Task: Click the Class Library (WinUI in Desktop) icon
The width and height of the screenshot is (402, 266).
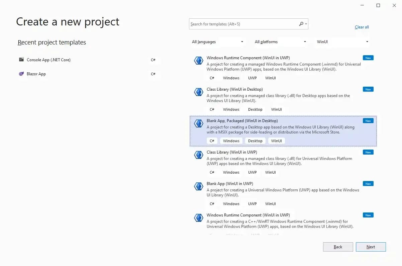Action: point(199,92)
